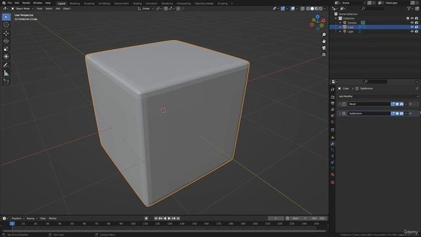Remove the Bevel modifier
The image size is (421, 237).
tap(410, 104)
